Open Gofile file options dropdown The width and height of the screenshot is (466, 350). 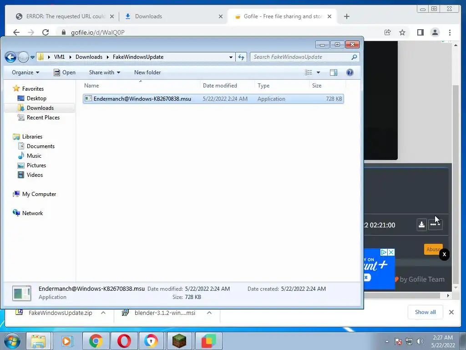coord(435,225)
